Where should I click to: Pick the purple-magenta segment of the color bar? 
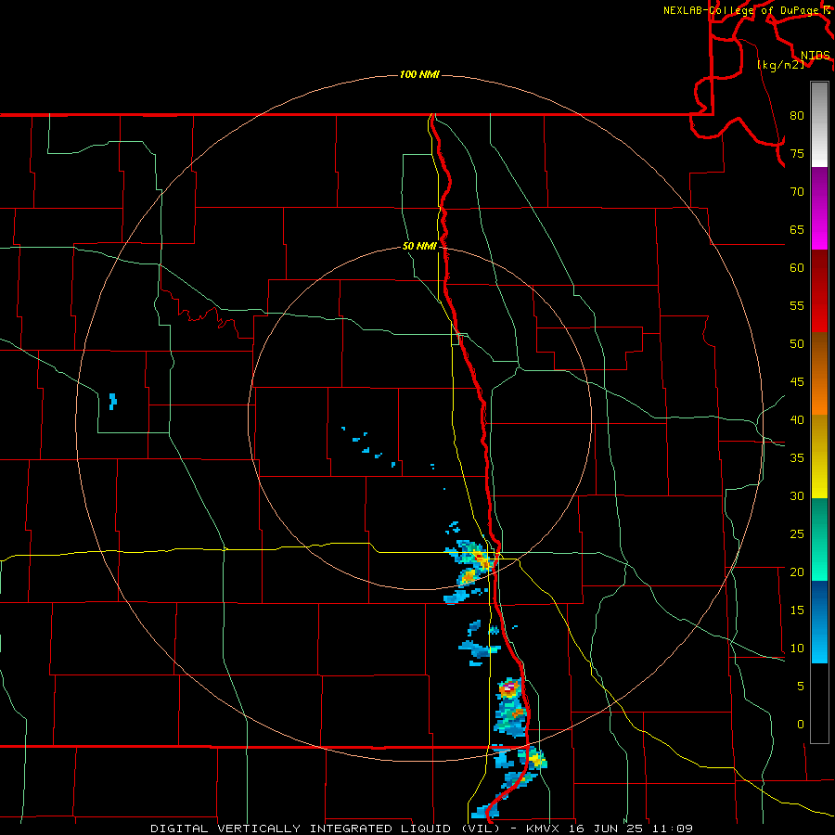[x=819, y=209]
